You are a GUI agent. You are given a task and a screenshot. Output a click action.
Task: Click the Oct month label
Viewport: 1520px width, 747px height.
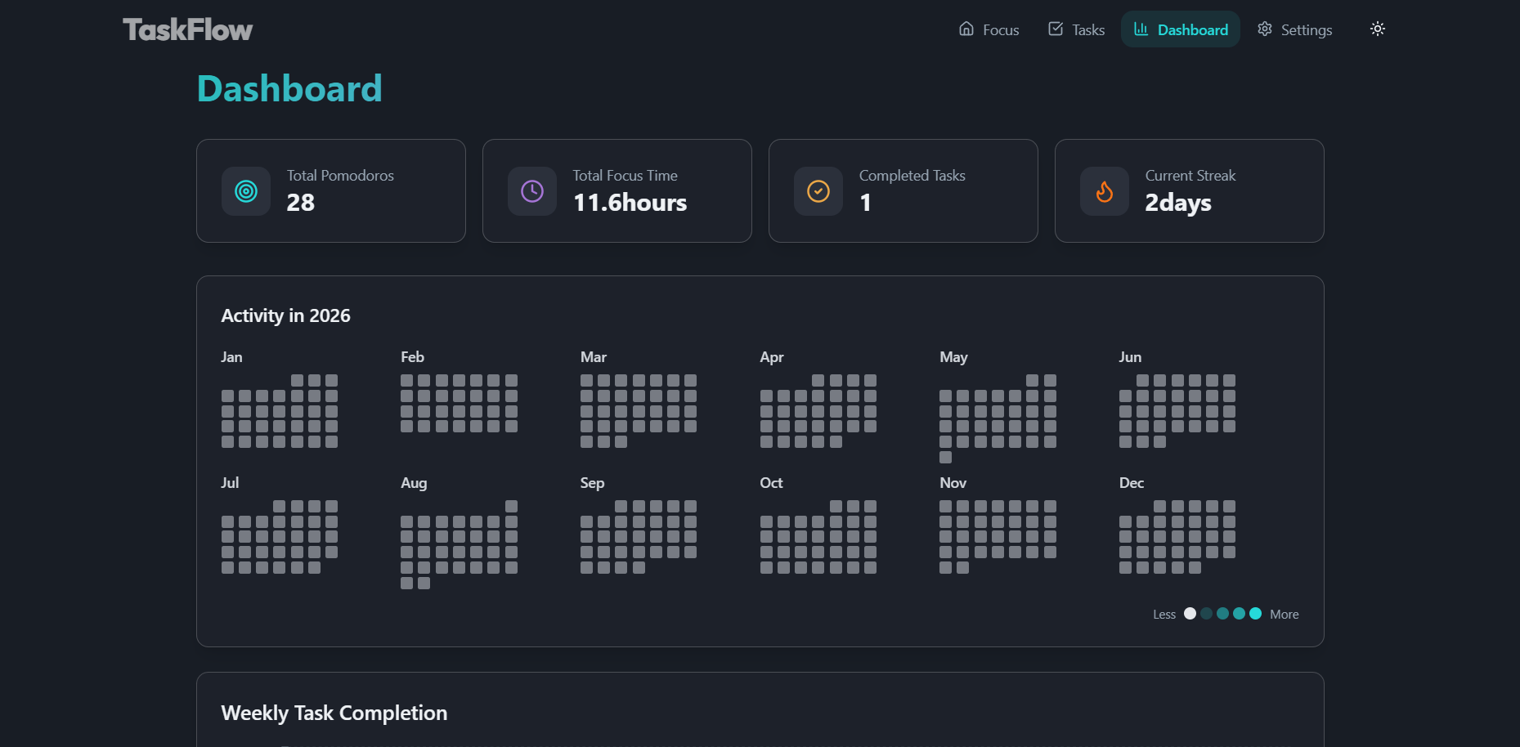(771, 483)
